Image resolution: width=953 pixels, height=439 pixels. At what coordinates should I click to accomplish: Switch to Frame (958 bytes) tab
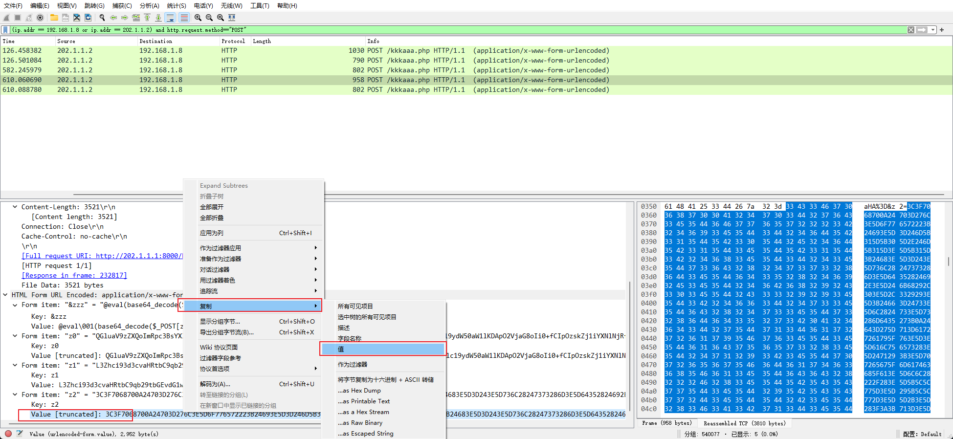[667, 423]
